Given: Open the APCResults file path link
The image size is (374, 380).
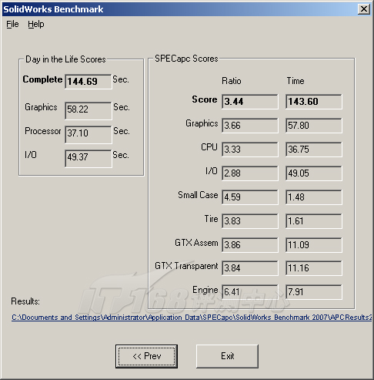Looking at the screenshot, I should (x=192, y=318).
